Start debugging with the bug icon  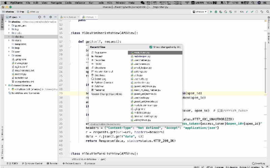click(216, 12)
